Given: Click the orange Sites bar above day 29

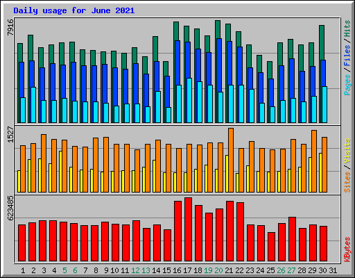Looking at the screenshot, I should point(314,161).
